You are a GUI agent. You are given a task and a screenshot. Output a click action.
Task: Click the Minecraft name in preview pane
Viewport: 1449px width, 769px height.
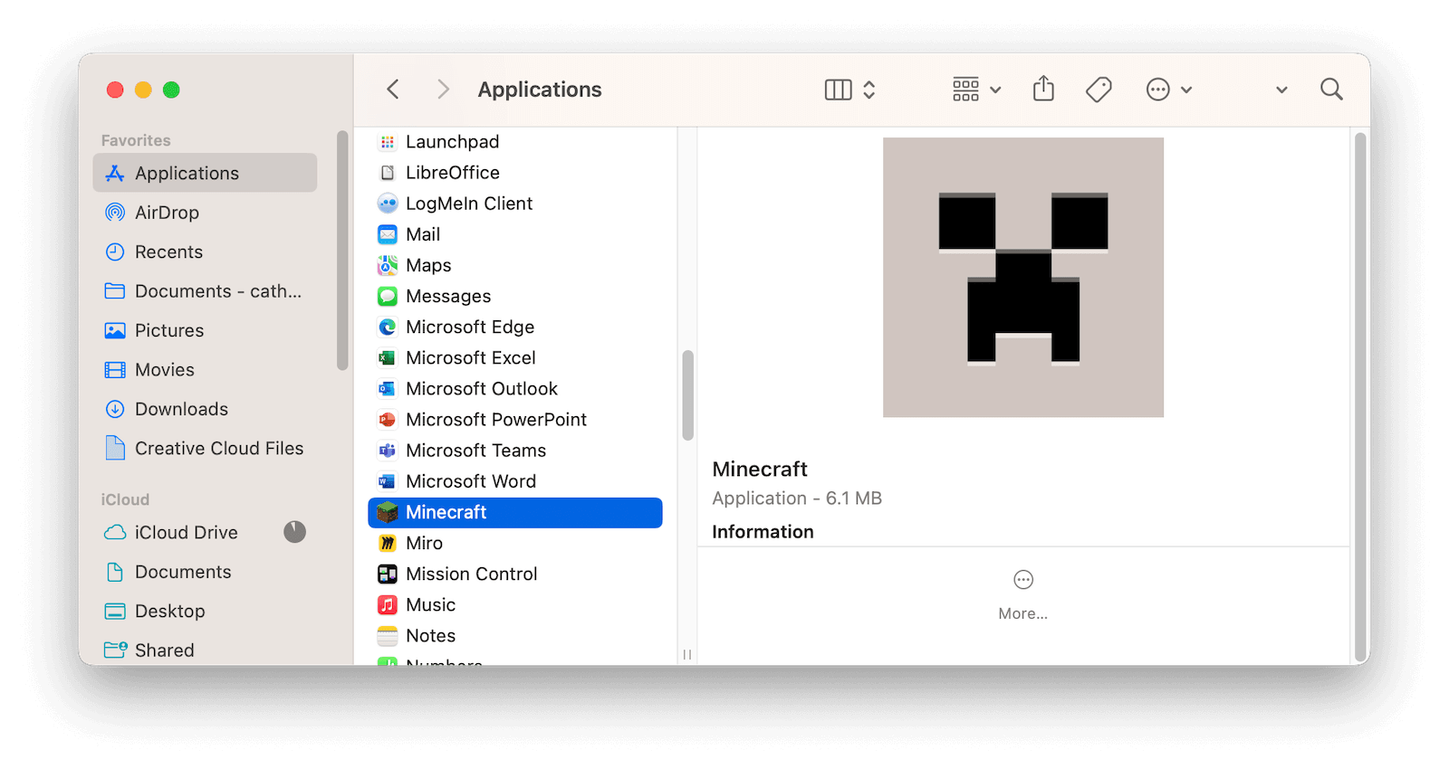coord(760,470)
